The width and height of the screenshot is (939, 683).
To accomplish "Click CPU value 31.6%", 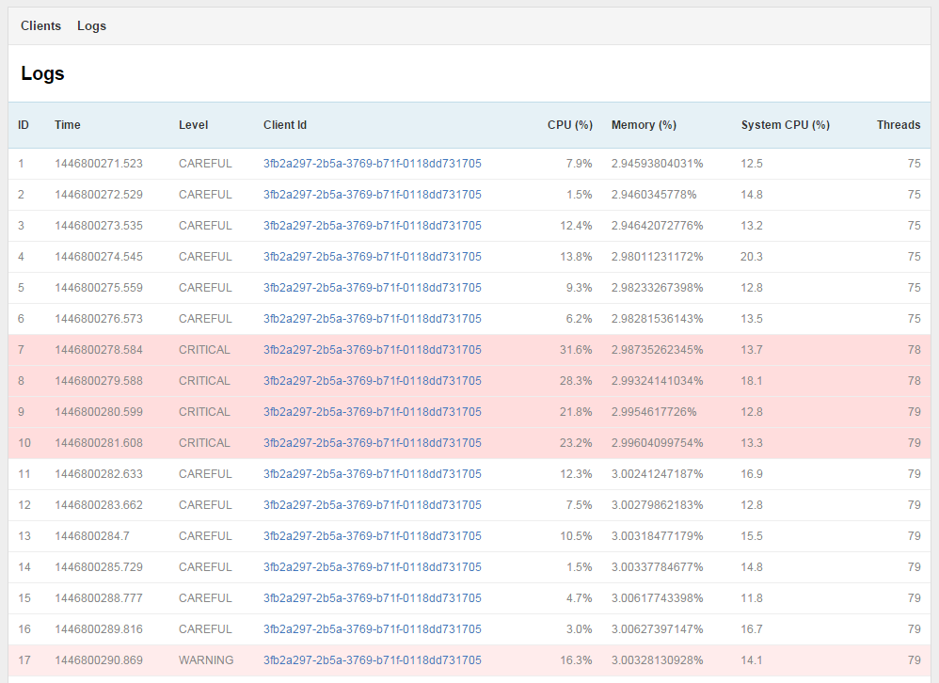I will coord(576,350).
